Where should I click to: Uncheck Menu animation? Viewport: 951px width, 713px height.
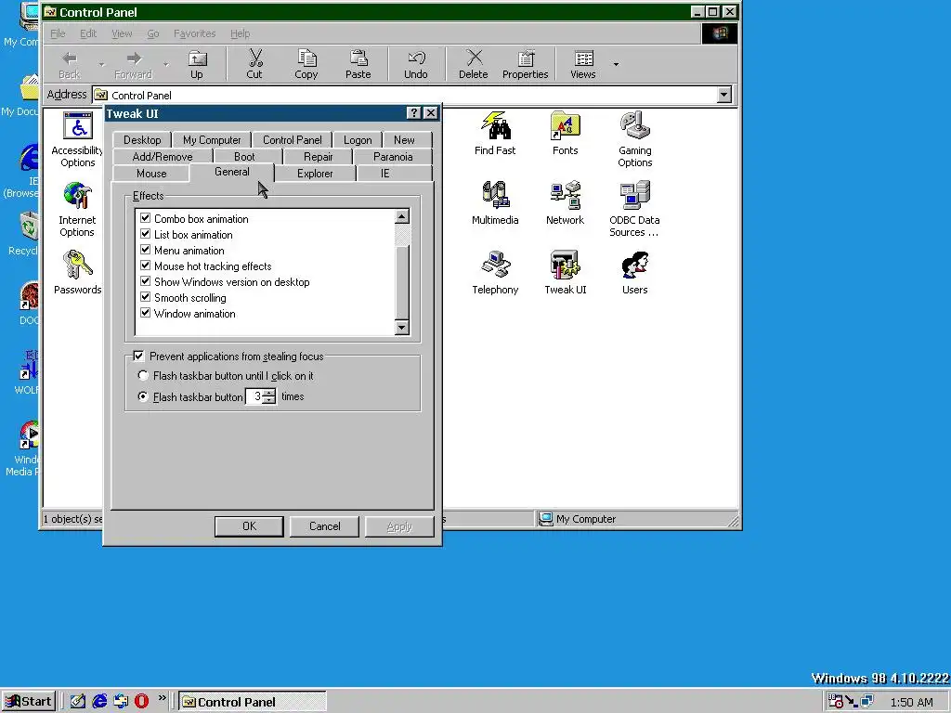145,250
